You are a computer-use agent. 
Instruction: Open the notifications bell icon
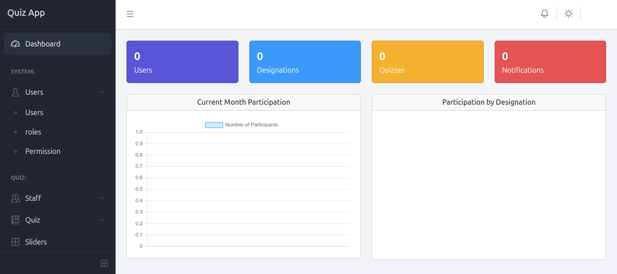coord(545,14)
